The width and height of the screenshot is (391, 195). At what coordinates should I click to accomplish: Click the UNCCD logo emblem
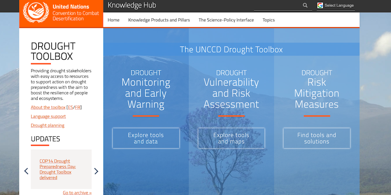(36, 13)
